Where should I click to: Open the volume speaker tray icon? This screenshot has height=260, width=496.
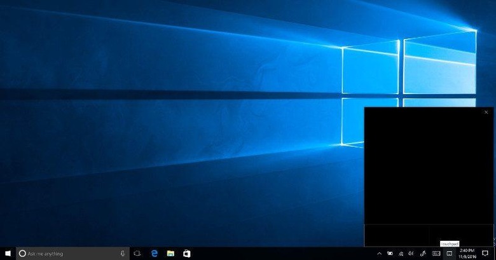click(411, 254)
